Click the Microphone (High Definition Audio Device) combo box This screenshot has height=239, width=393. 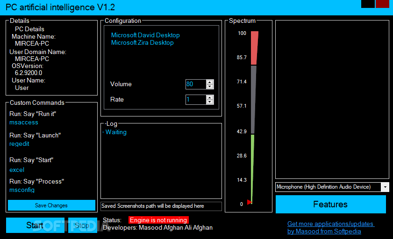pos(332,187)
